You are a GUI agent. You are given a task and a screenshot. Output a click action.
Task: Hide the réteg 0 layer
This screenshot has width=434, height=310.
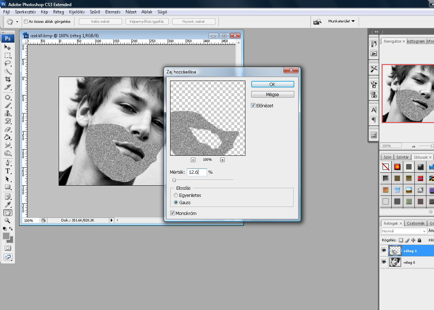(x=384, y=262)
